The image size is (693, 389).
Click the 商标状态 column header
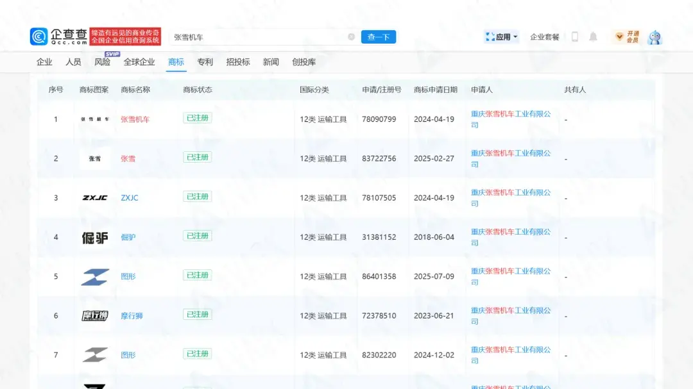point(198,90)
